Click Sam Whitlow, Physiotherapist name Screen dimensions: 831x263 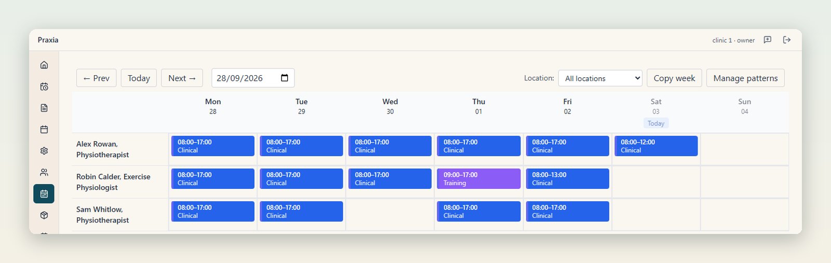[102, 215]
